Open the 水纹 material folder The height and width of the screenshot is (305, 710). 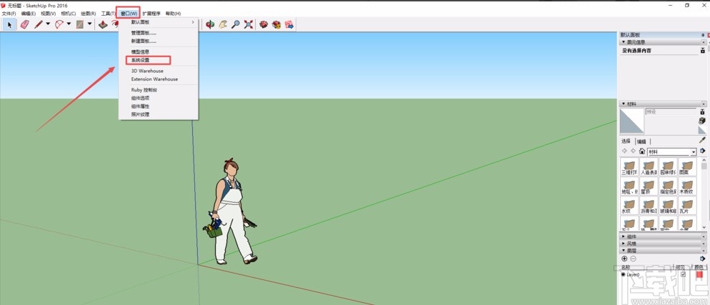(x=629, y=206)
